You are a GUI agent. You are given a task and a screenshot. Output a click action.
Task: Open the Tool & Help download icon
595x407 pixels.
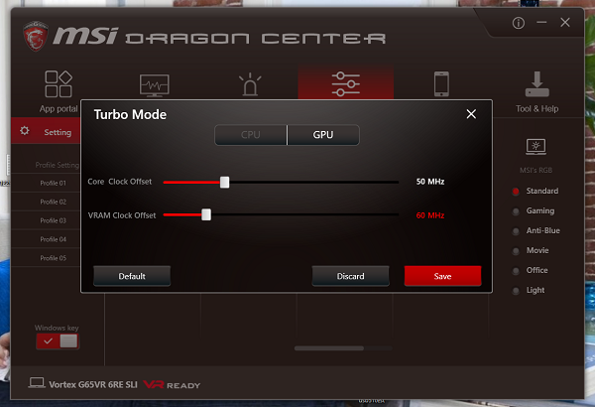(536, 84)
